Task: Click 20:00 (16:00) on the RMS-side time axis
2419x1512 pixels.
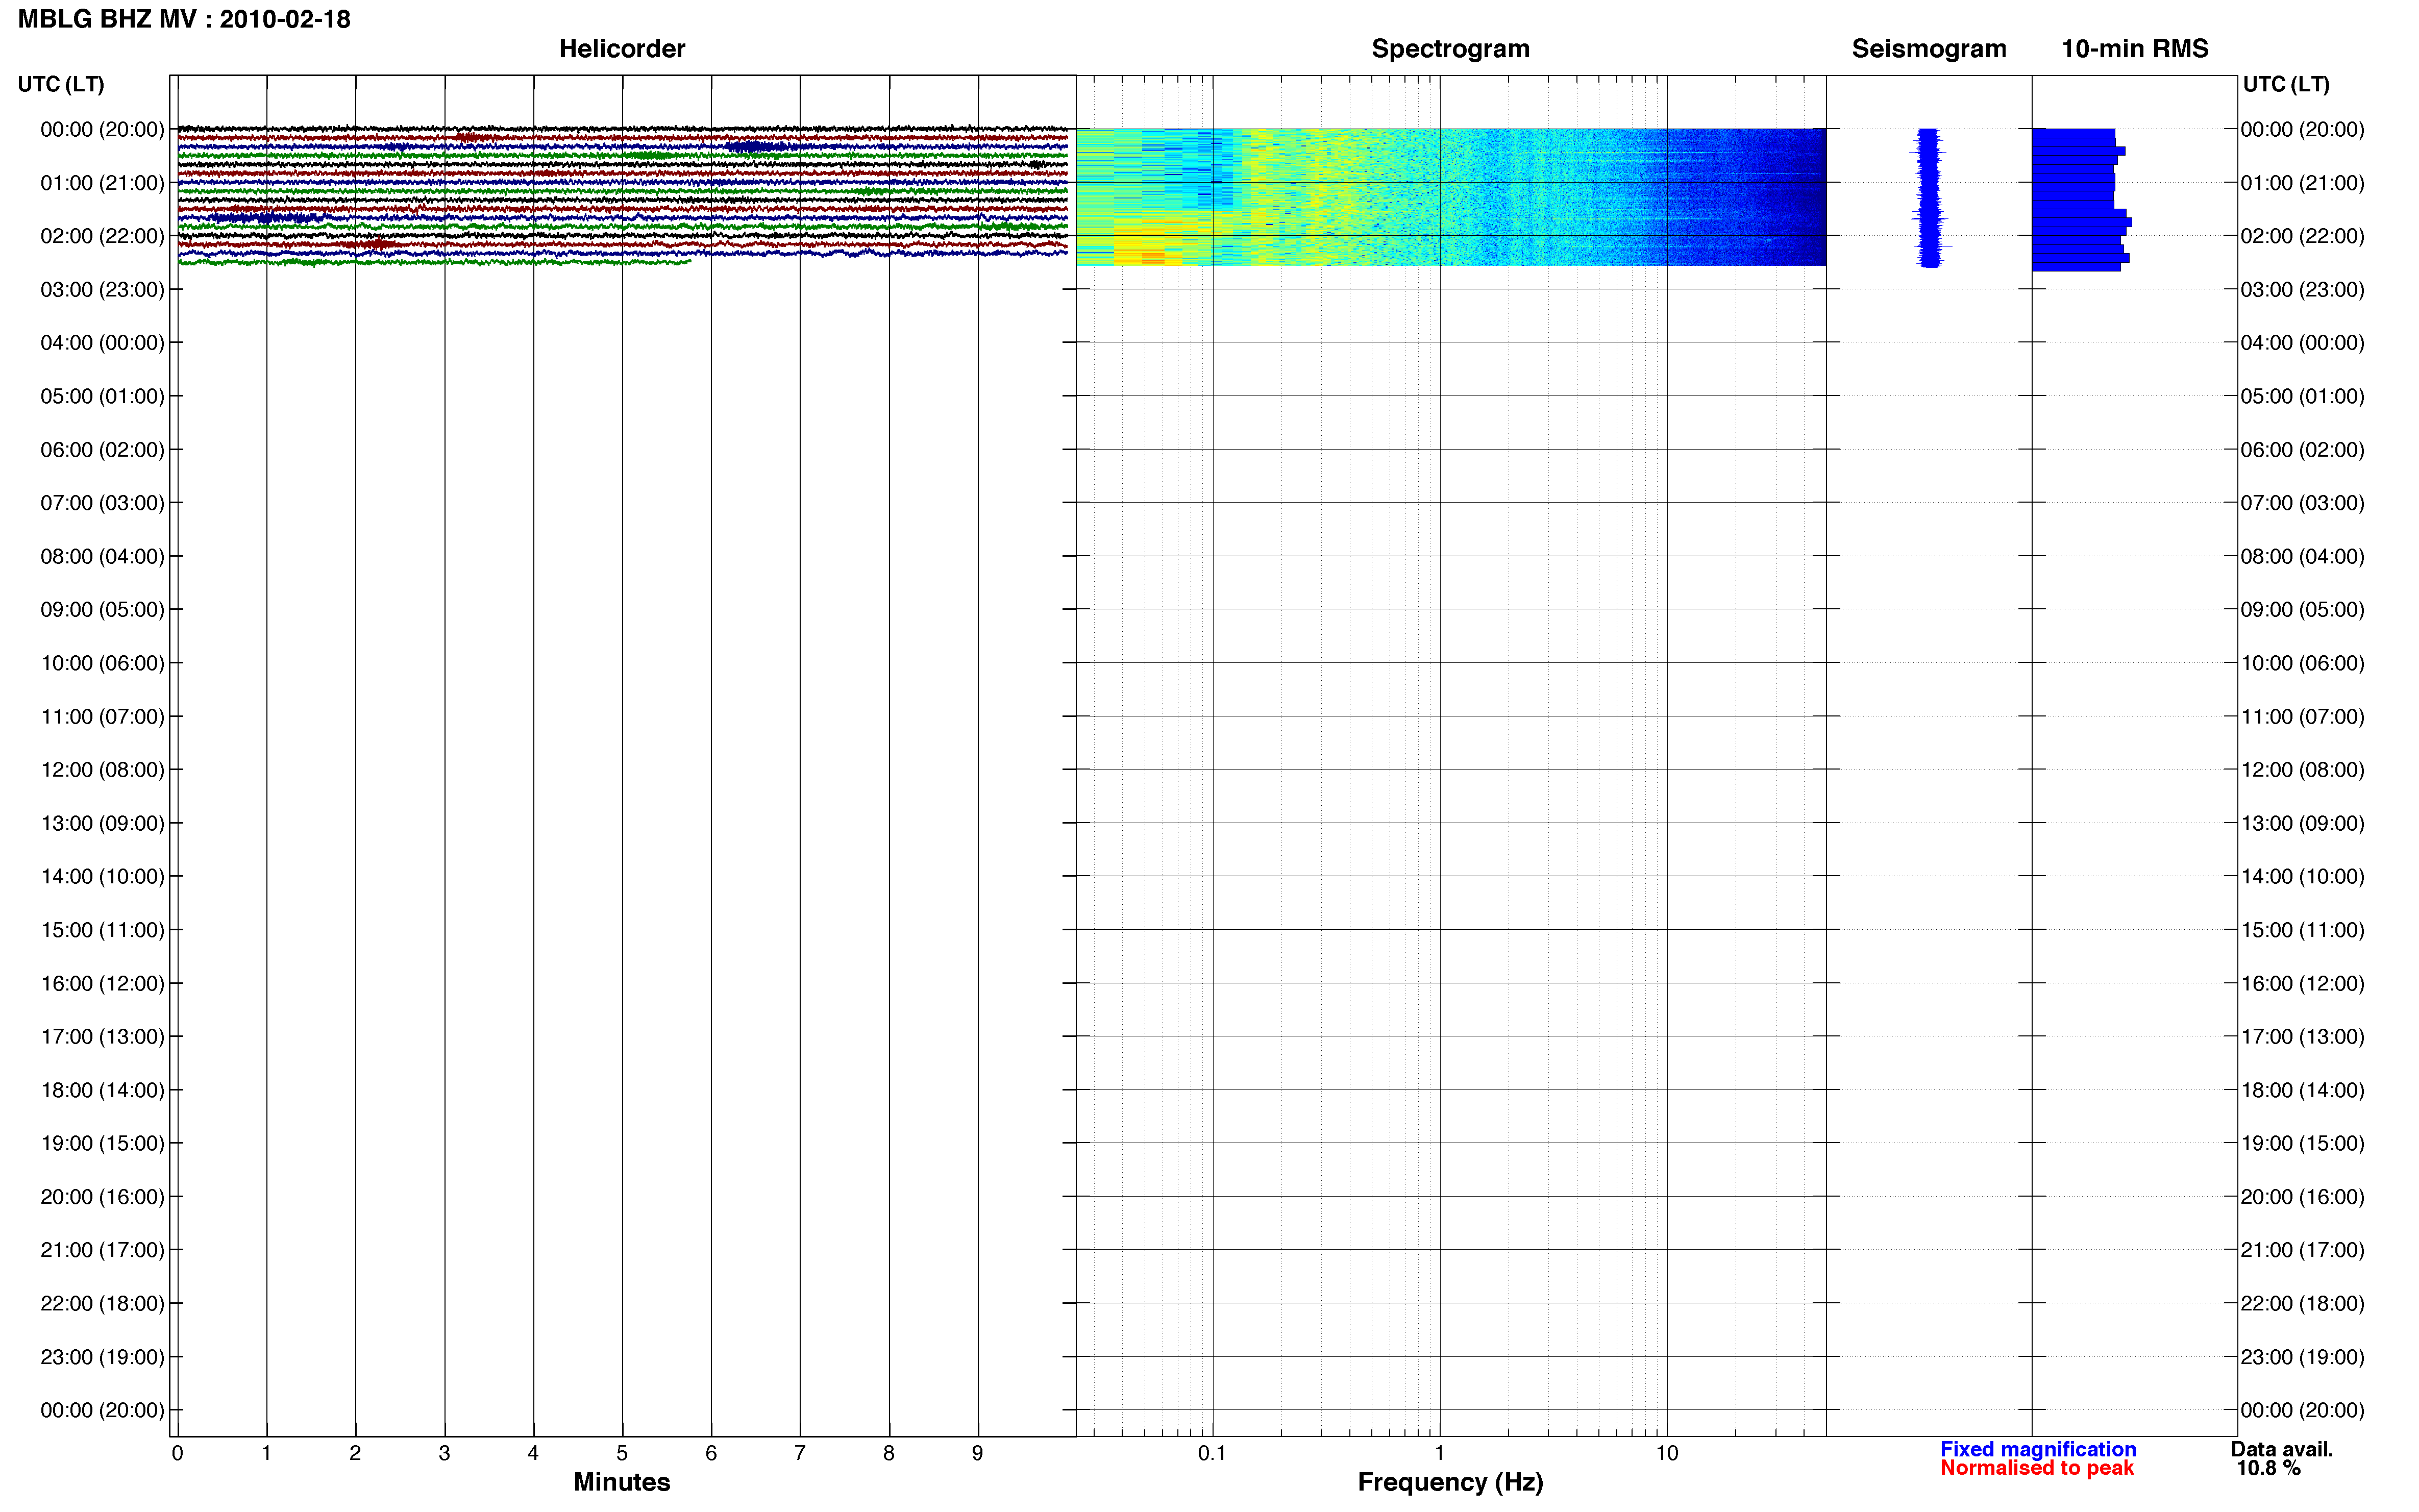Action: click(2302, 1196)
